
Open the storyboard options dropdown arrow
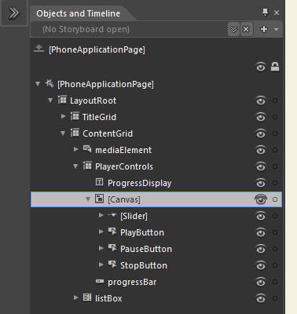(x=276, y=29)
